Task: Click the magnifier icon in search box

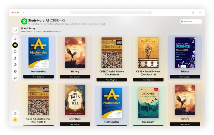Action: tap(182, 22)
